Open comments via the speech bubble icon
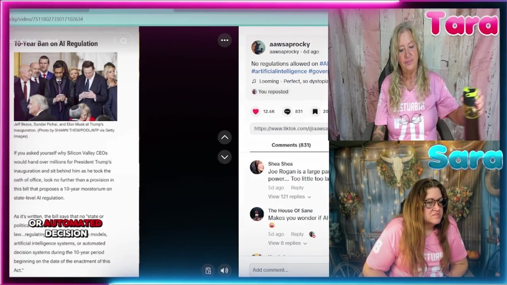The height and width of the screenshot is (285, 507). click(287, 112)
